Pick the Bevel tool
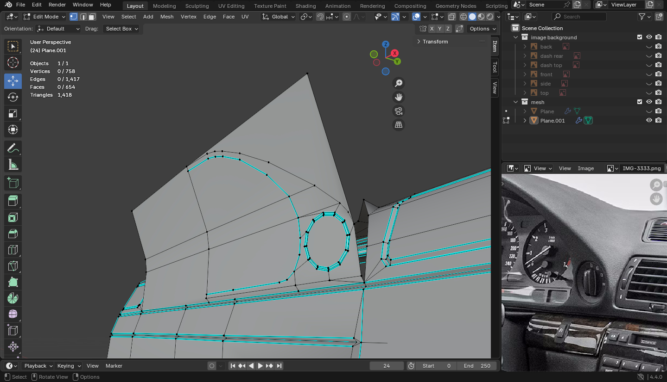Viewport: 667px width, 382px height. tap(13, 233)
